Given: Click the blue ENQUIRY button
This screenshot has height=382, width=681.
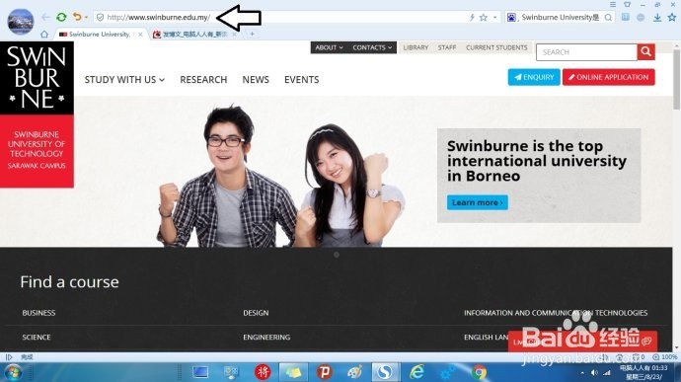Looking at the screenshot, I should tap(534, 77).
